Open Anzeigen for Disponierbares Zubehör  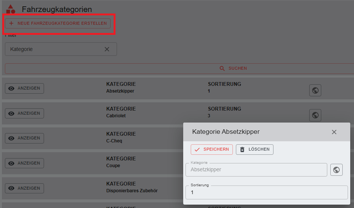(24, 189)
